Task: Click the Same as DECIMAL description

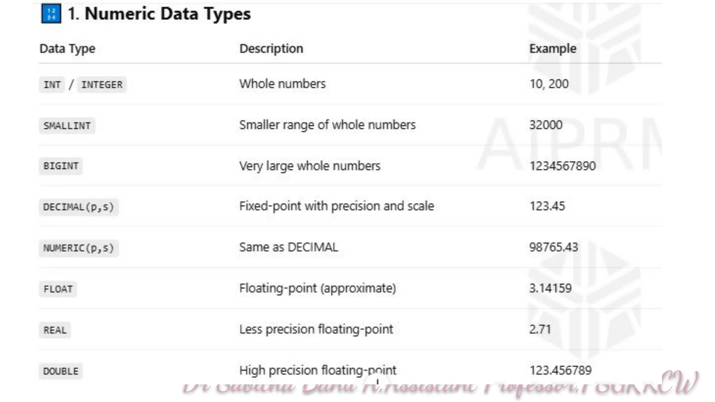Action: 288,247
